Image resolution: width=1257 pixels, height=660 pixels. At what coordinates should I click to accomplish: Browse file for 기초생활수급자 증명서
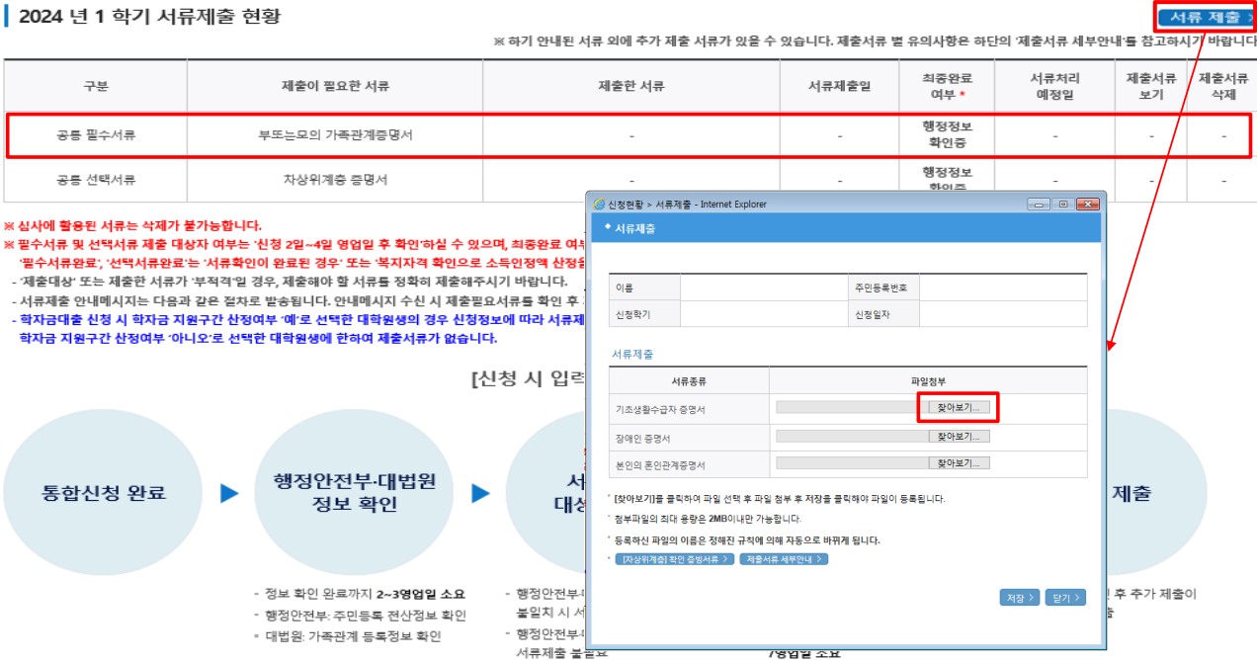coord(957,407)
